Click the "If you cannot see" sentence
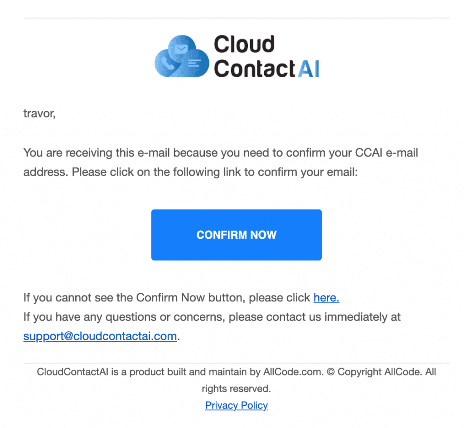Viewport: 464px width, 428px height. pos(168,298)
